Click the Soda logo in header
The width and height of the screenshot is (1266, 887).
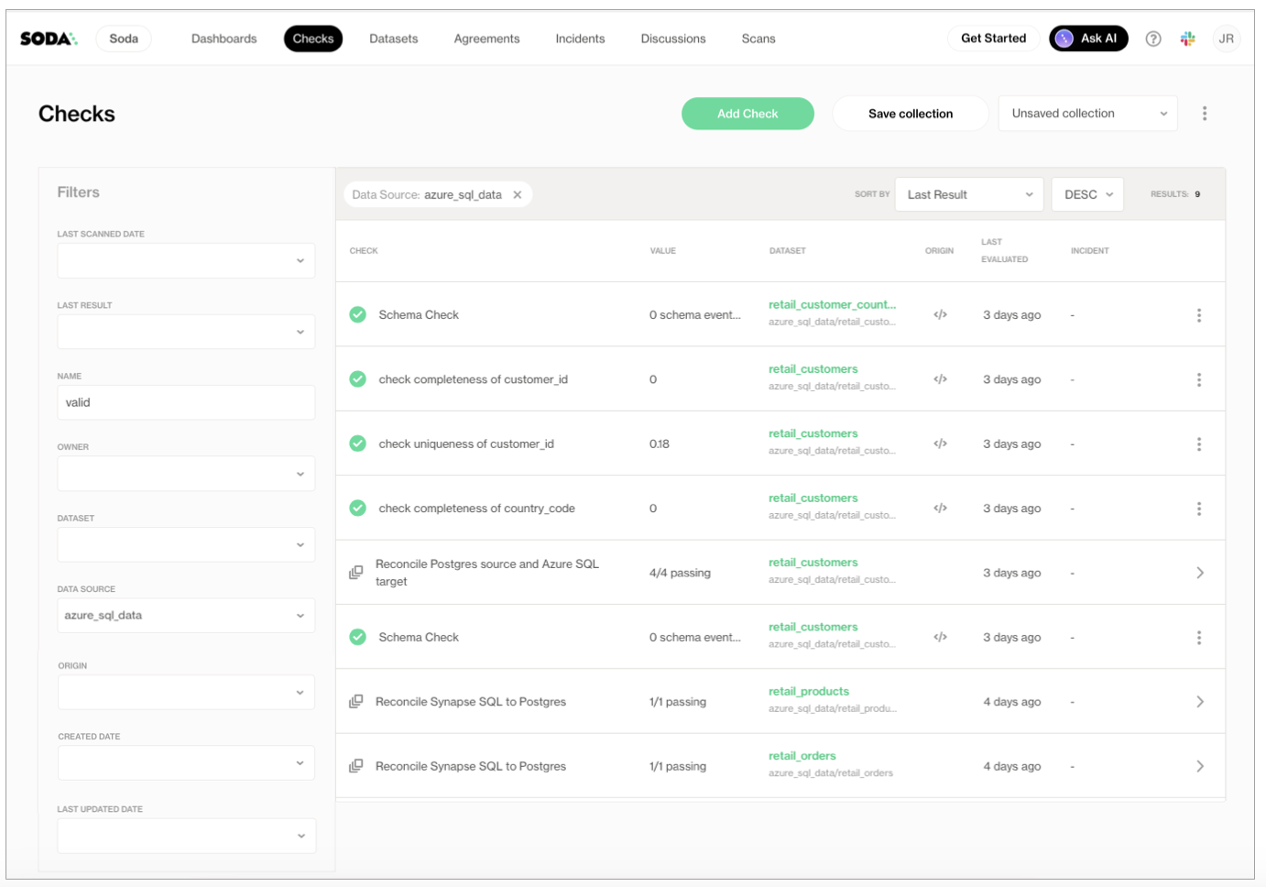(x=49, y=38)
